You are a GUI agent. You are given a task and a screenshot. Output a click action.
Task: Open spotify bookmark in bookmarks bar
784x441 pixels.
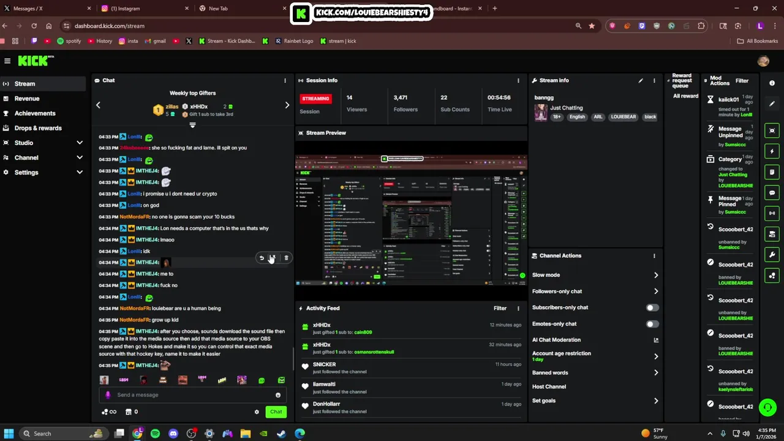[69, 41]
